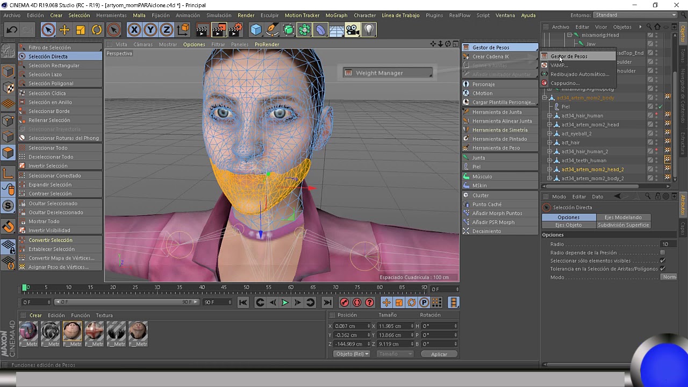Click the spline pen icon
Image resolution: width=688 pixels, height=387 pixels.
(x=272, y=30)
